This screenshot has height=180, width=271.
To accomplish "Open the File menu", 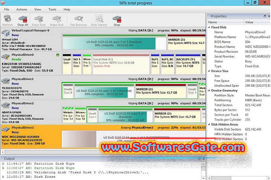I will pyautogui.click(x=6, y=9).
